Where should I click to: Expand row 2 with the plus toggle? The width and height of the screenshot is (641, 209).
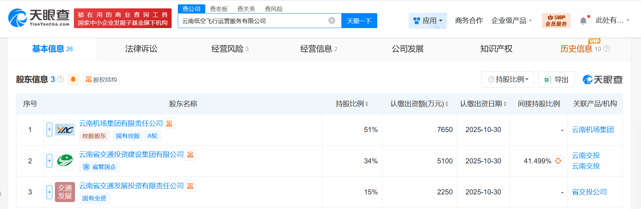(49, 161)
